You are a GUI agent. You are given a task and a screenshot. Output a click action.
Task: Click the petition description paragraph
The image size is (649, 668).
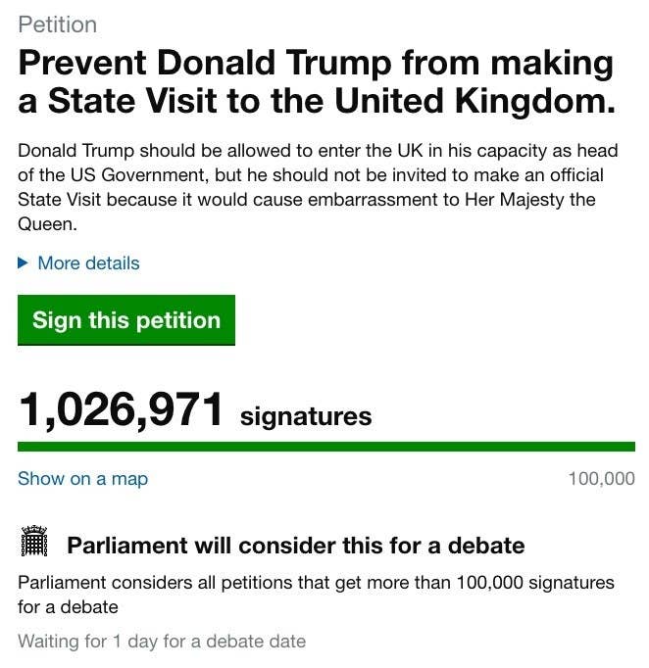(318, 187)
